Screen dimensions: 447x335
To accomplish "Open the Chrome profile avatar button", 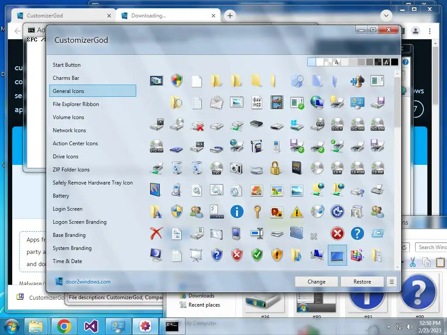I will click(416, 31).
